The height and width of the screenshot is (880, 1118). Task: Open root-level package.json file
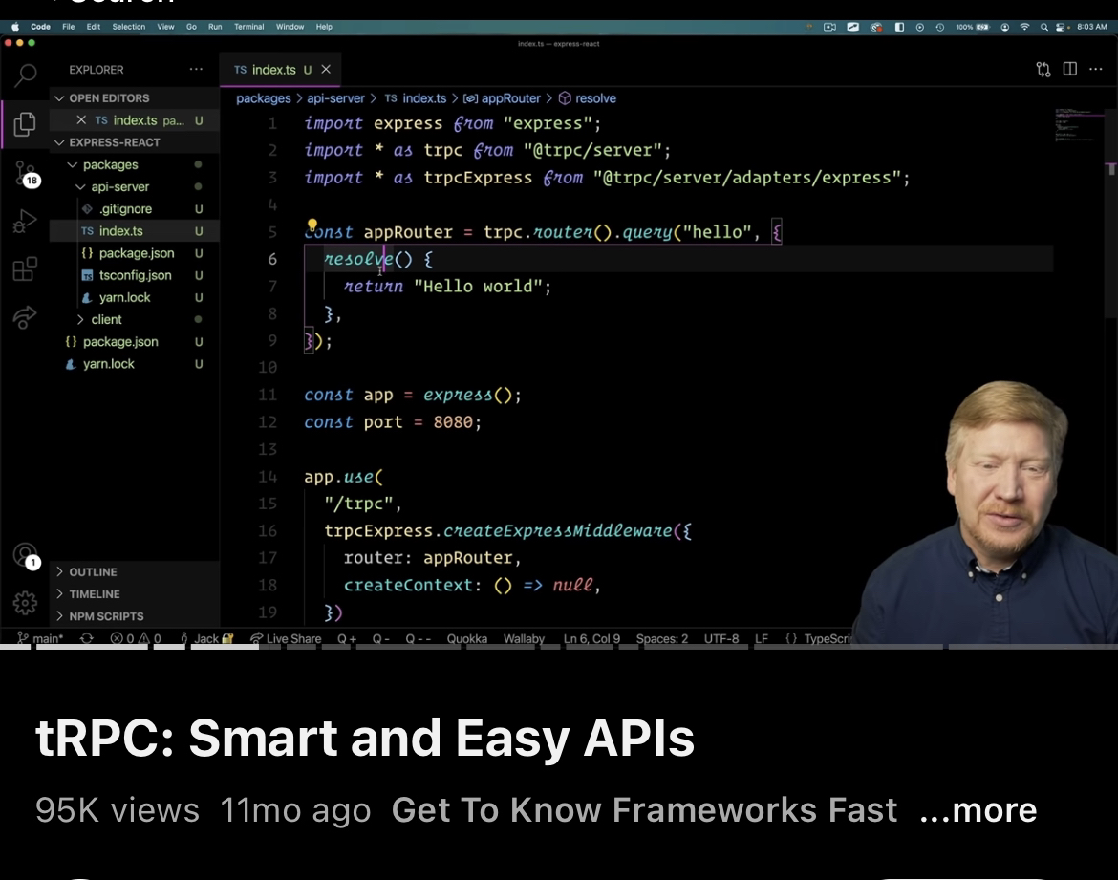(x=134, y=341)
